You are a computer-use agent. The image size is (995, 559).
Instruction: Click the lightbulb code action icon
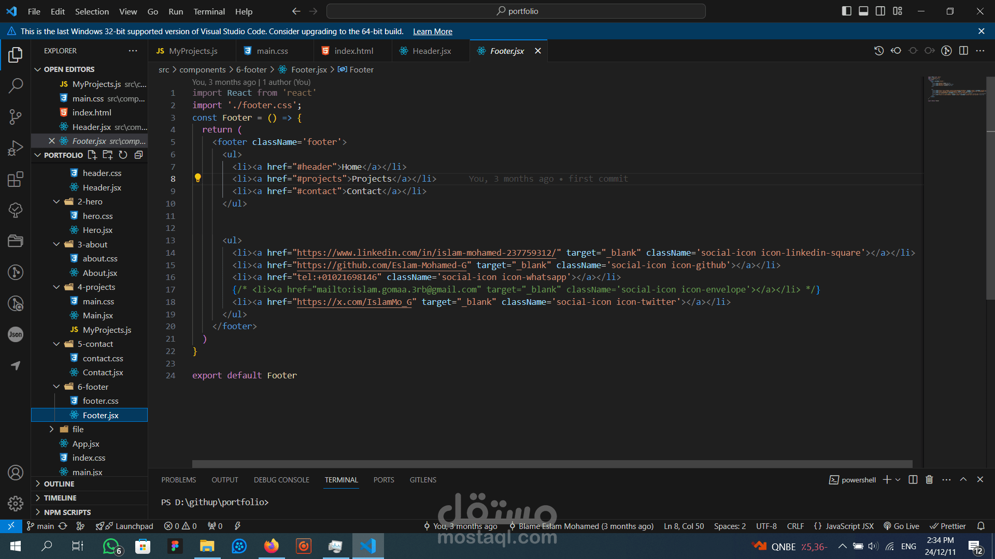point(197,179)
